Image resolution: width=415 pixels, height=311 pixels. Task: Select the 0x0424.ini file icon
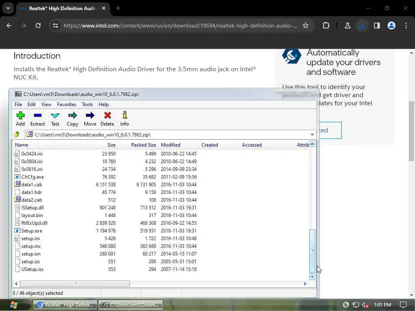tap(17, 153)
